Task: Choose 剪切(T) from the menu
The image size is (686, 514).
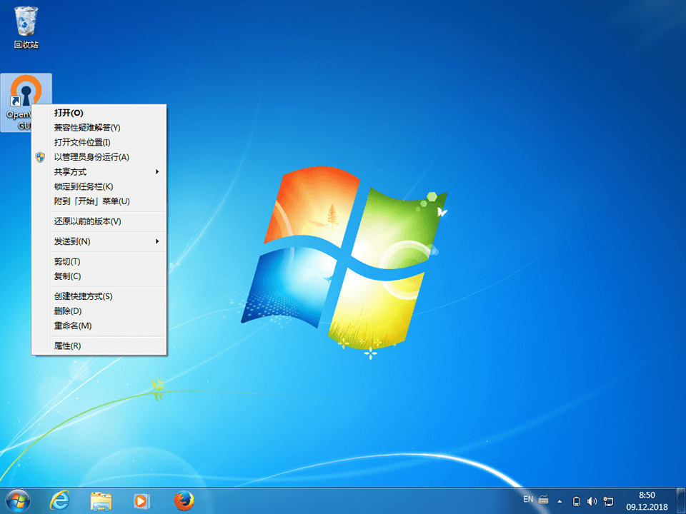Action: coord(99,261)
